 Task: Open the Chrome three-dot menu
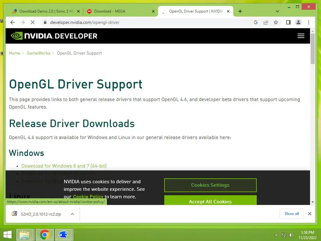[308, 22]
